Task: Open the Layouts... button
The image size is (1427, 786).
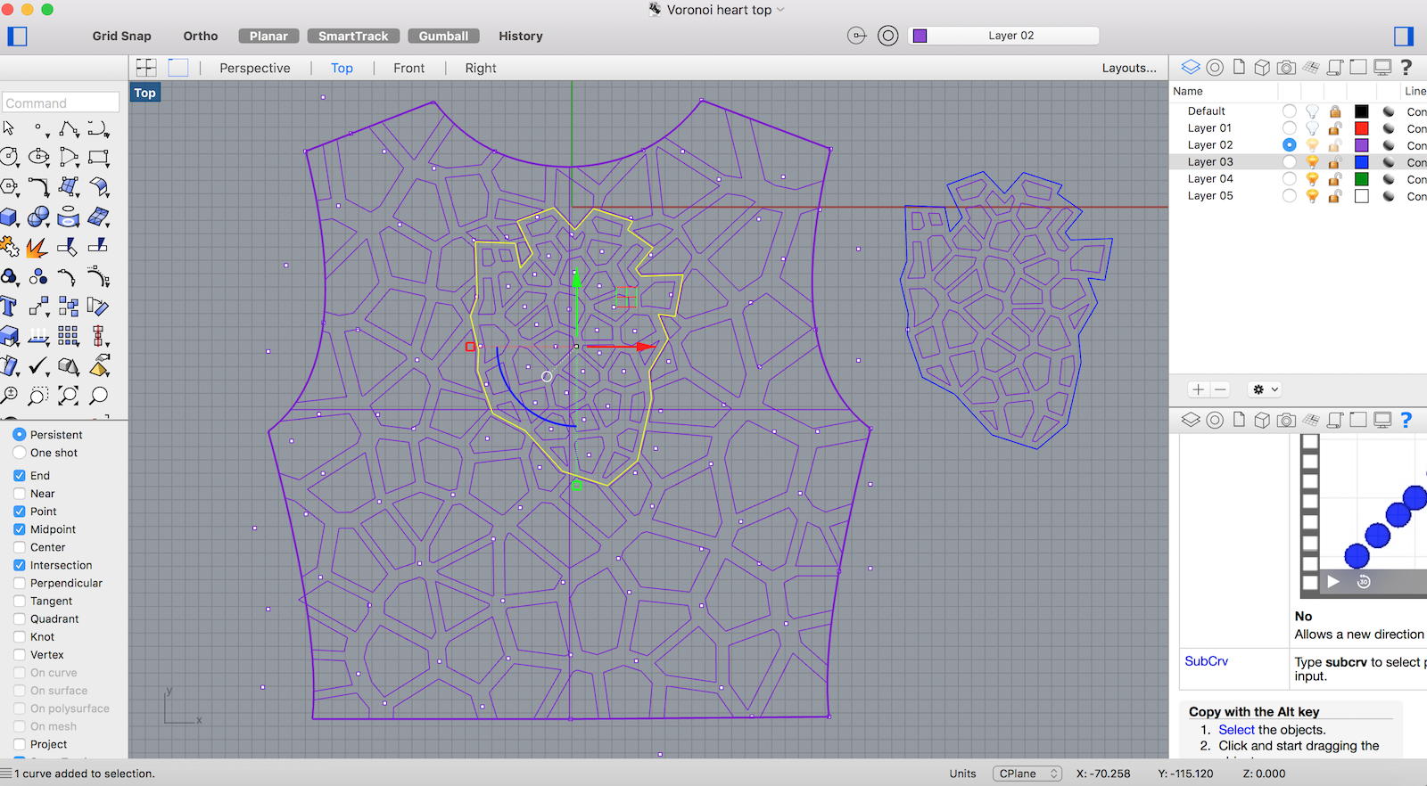Action: point(1129,68)
